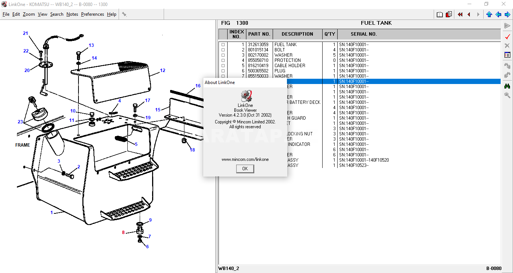Screen dimensions: 513x273
Task: Click the CABLE HOLDER description text
Action: (x=290, y=66)
